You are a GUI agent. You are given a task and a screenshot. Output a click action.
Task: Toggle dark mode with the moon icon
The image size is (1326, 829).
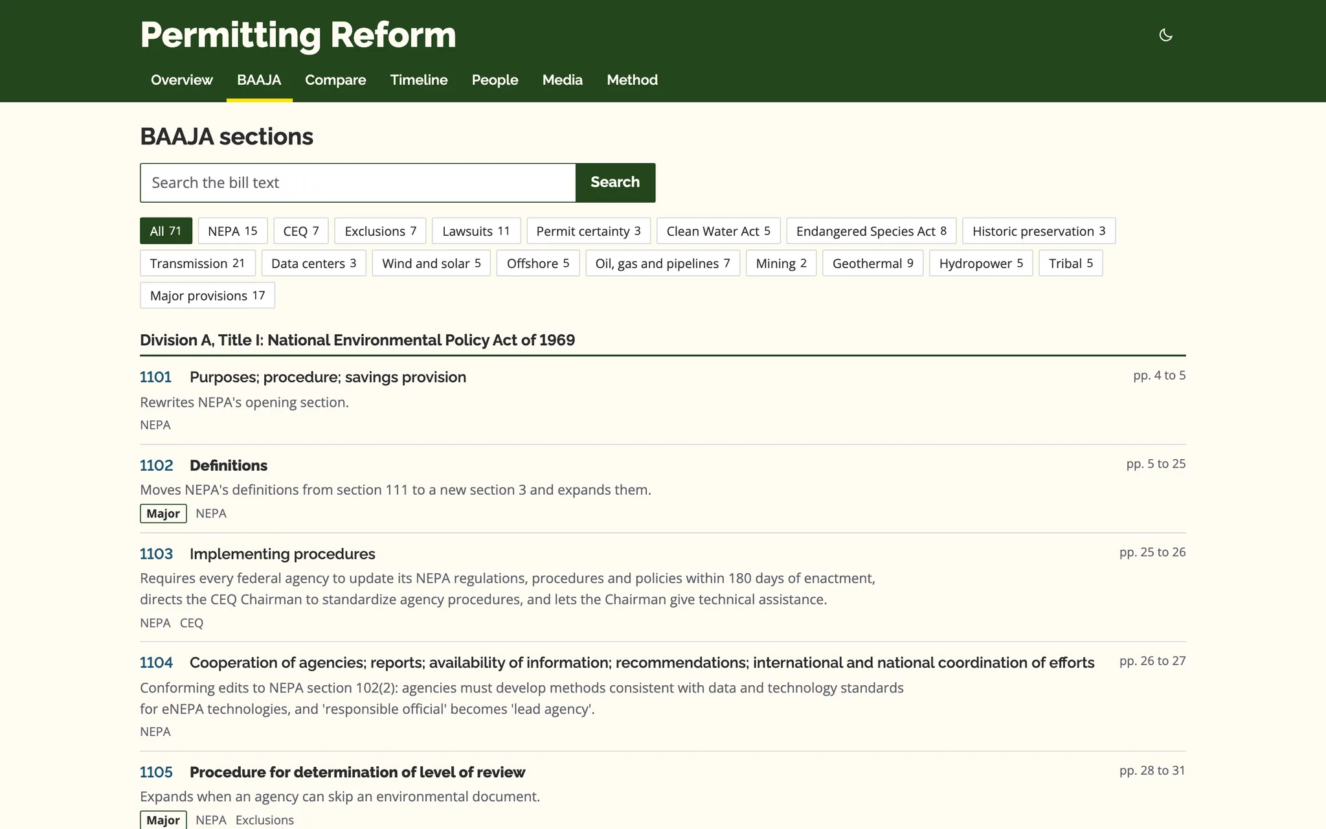pos(1165,35)
